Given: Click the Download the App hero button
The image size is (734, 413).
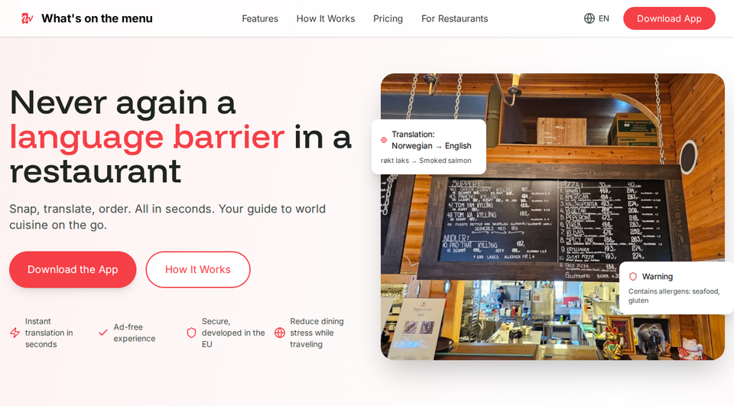Looking at the screenshot, I should tap(73, 269).
